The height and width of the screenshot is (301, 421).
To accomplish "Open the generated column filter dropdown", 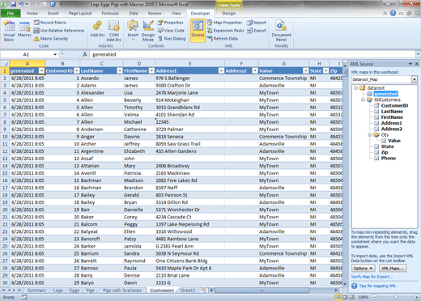I will point(41,70).
